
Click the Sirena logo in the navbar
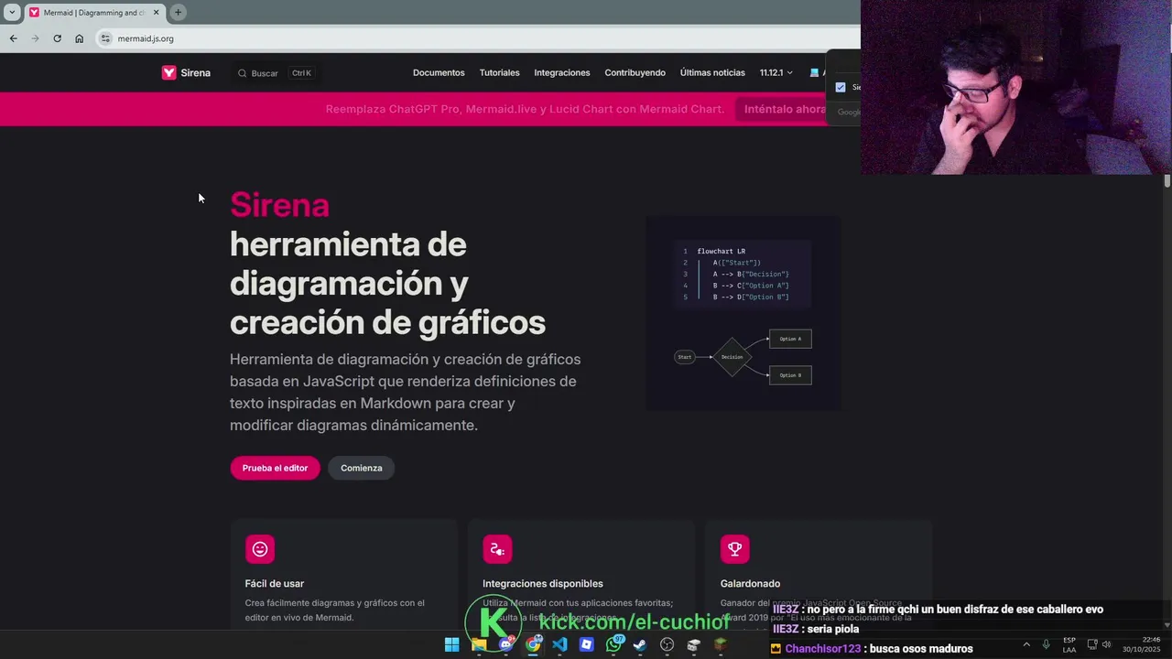pos(186,73)
